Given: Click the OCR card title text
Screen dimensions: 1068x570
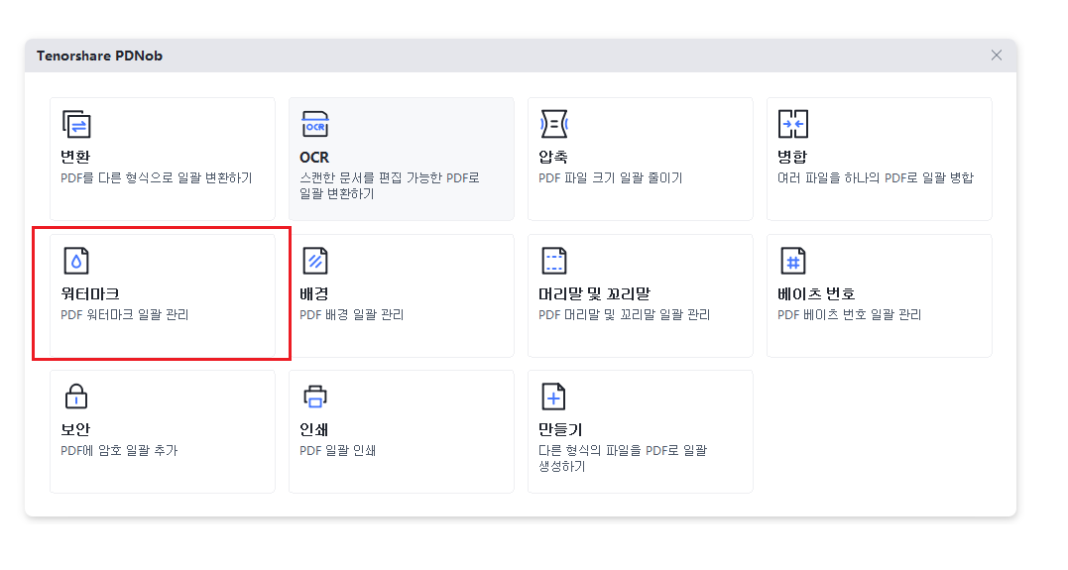Looking at the screenshot, I should (314, 158).
